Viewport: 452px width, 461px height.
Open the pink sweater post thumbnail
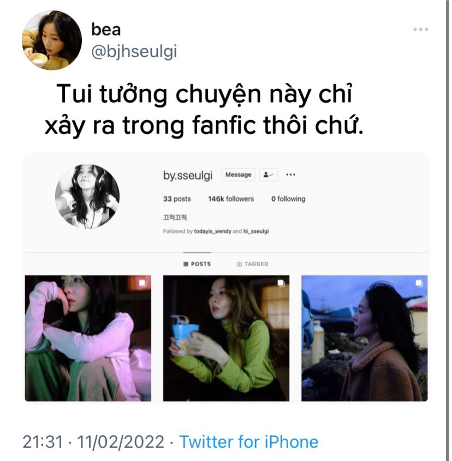[x=88, y=338]
